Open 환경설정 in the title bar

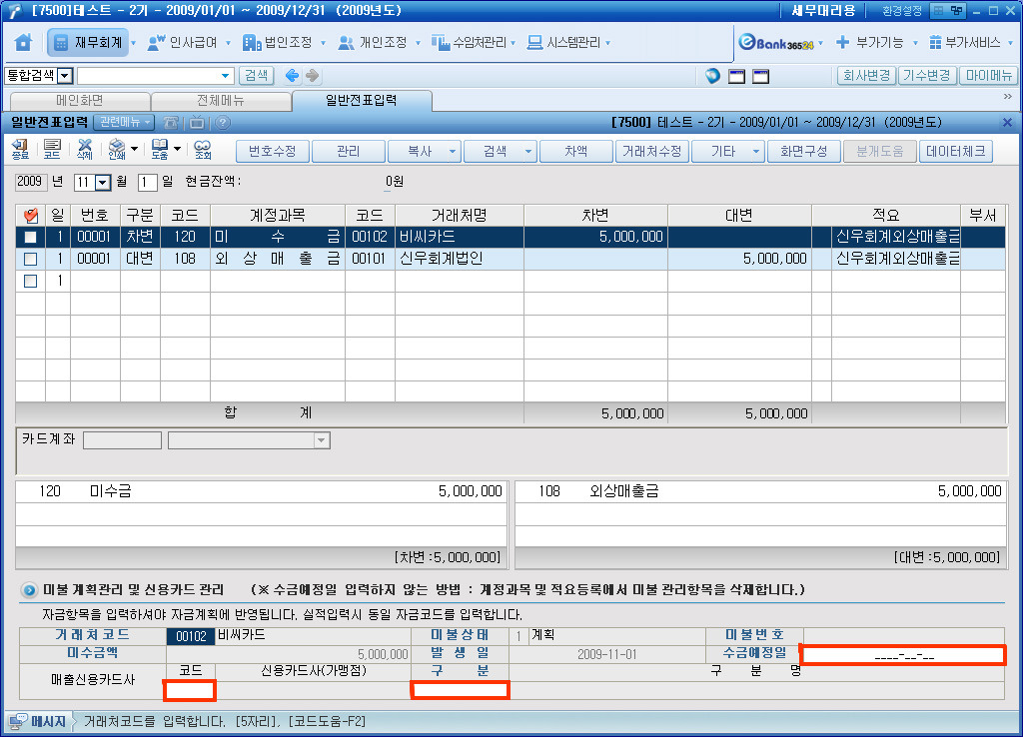coord(902,11)
